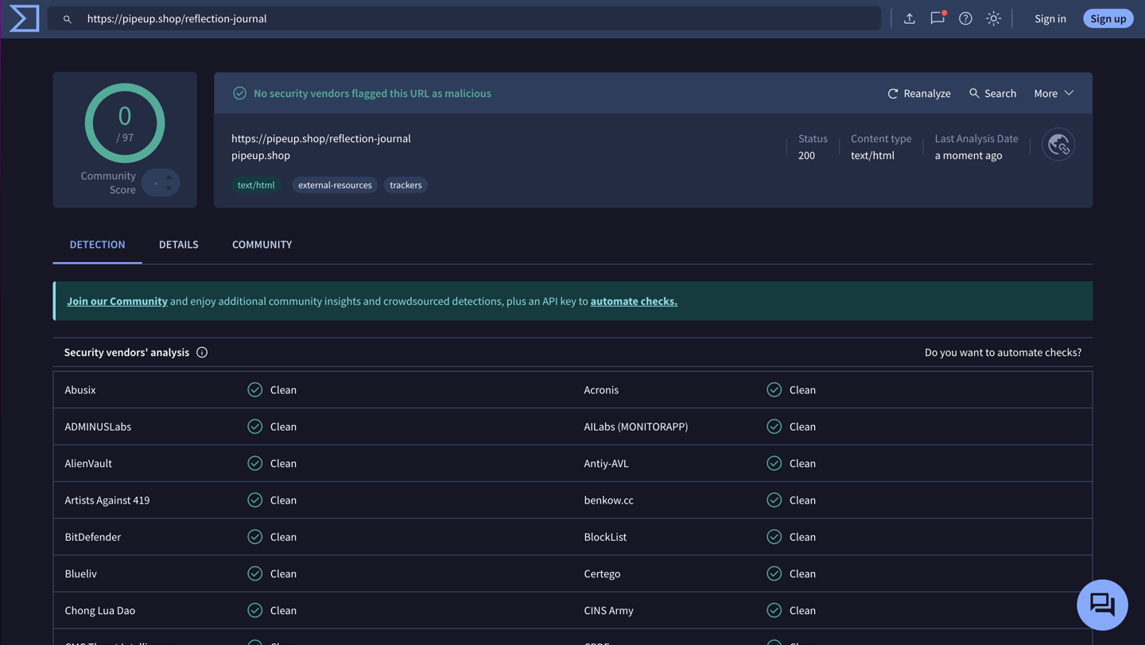
Task: Click the Clean check icon for BitDefender
Action: [x=254, y=537]
